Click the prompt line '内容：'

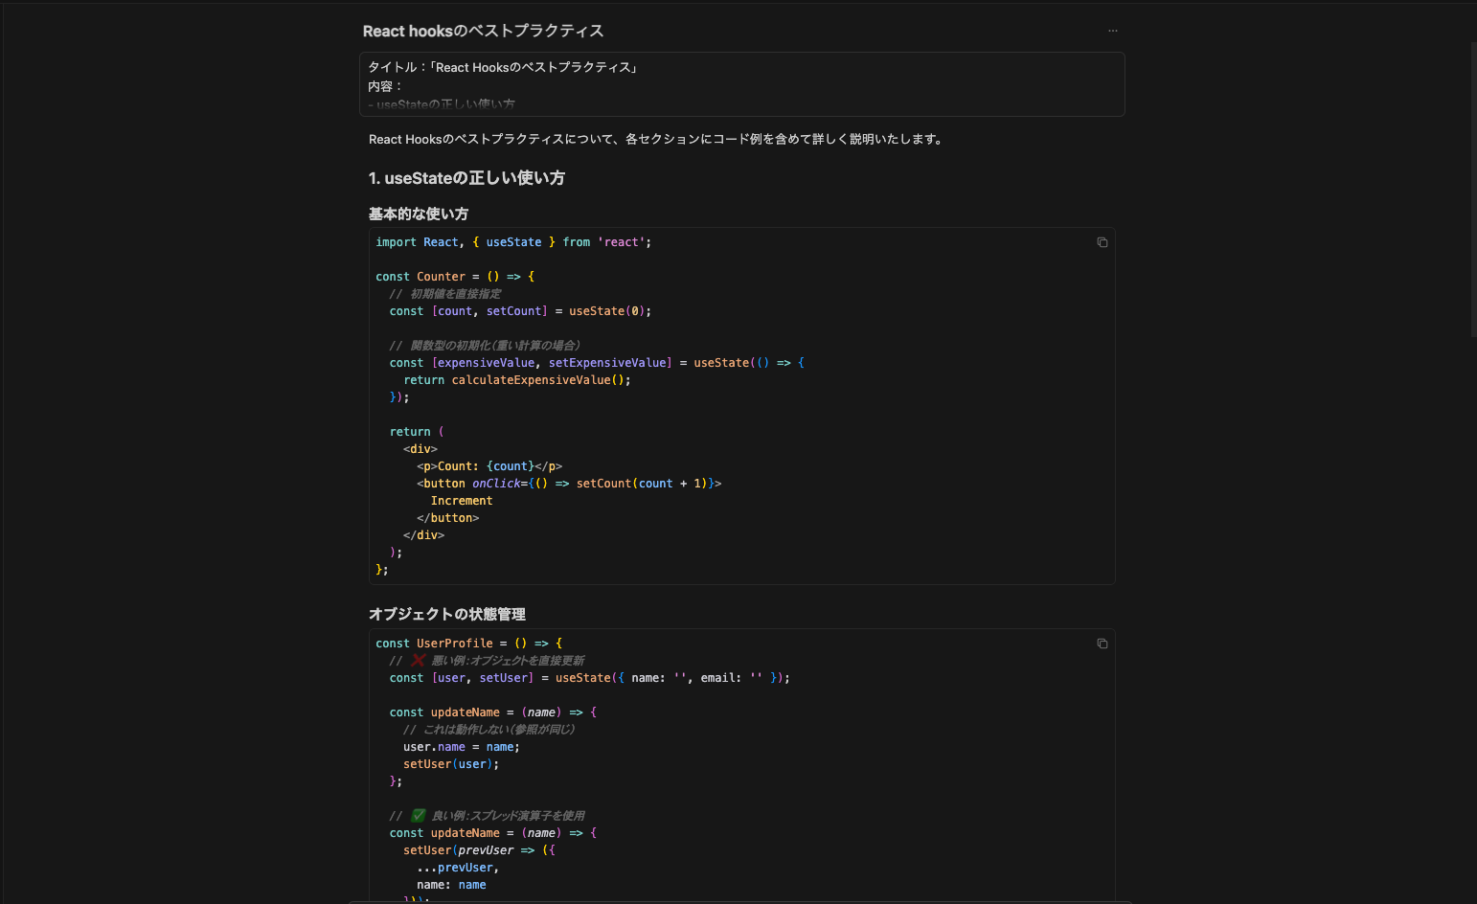[x=385, y=86]
